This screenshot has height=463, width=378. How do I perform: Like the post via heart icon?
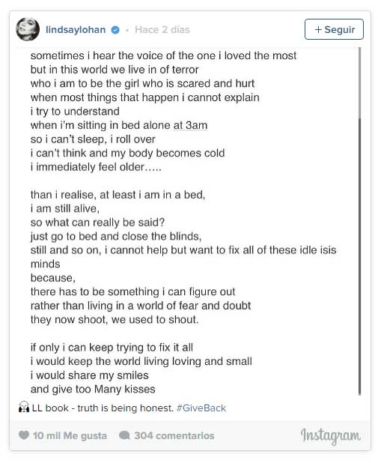pos(24,435)
